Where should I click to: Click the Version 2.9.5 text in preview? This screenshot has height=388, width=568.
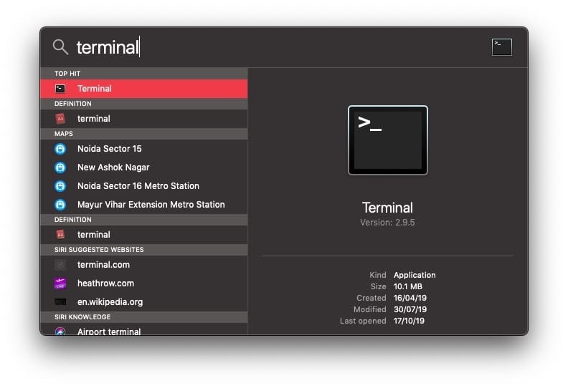pos(387,223)
